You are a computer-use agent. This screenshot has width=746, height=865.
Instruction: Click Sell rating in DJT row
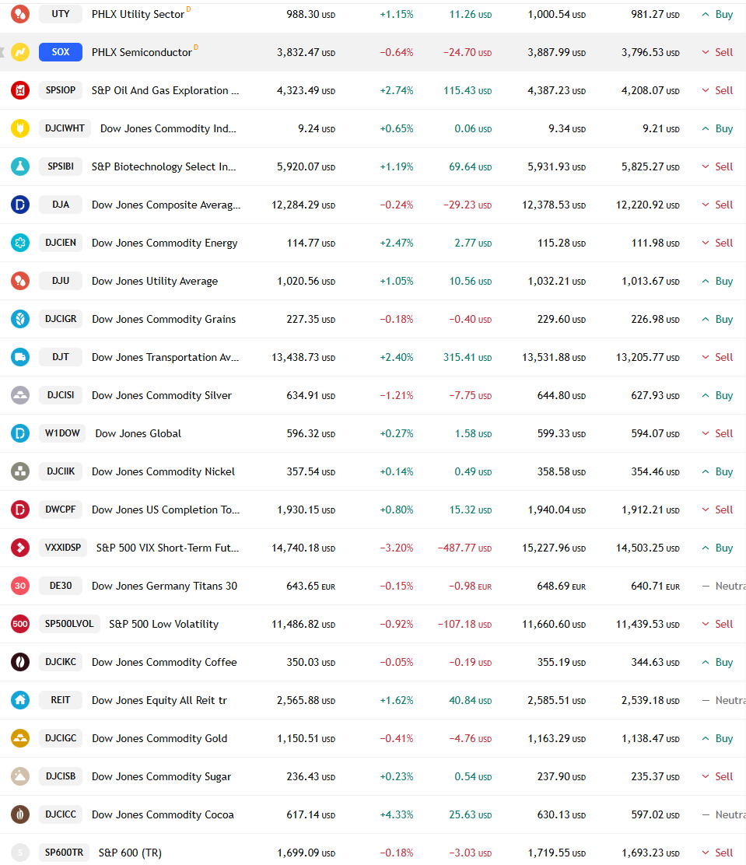[x=717, y=357]
